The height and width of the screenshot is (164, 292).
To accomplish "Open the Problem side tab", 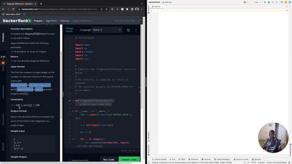I will pos(3,37).
